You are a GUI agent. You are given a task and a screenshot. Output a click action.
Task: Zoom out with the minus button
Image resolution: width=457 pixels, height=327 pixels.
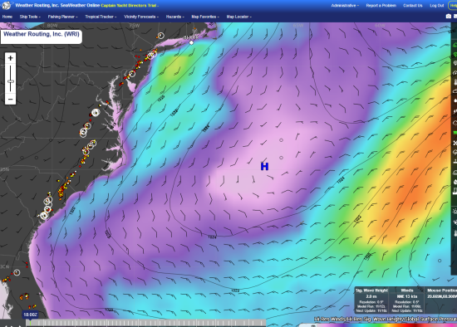tap(11, 100)
